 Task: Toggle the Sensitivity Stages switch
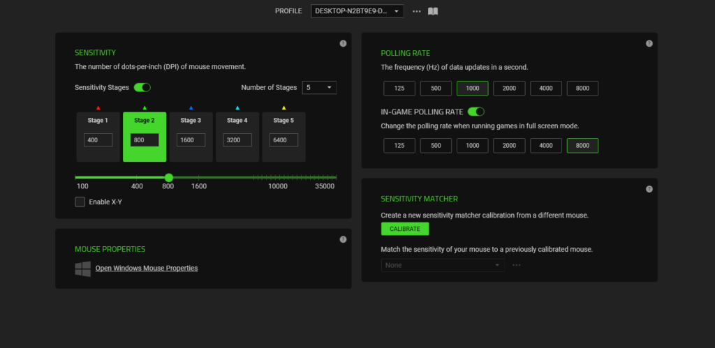click(x=142, y=87)
